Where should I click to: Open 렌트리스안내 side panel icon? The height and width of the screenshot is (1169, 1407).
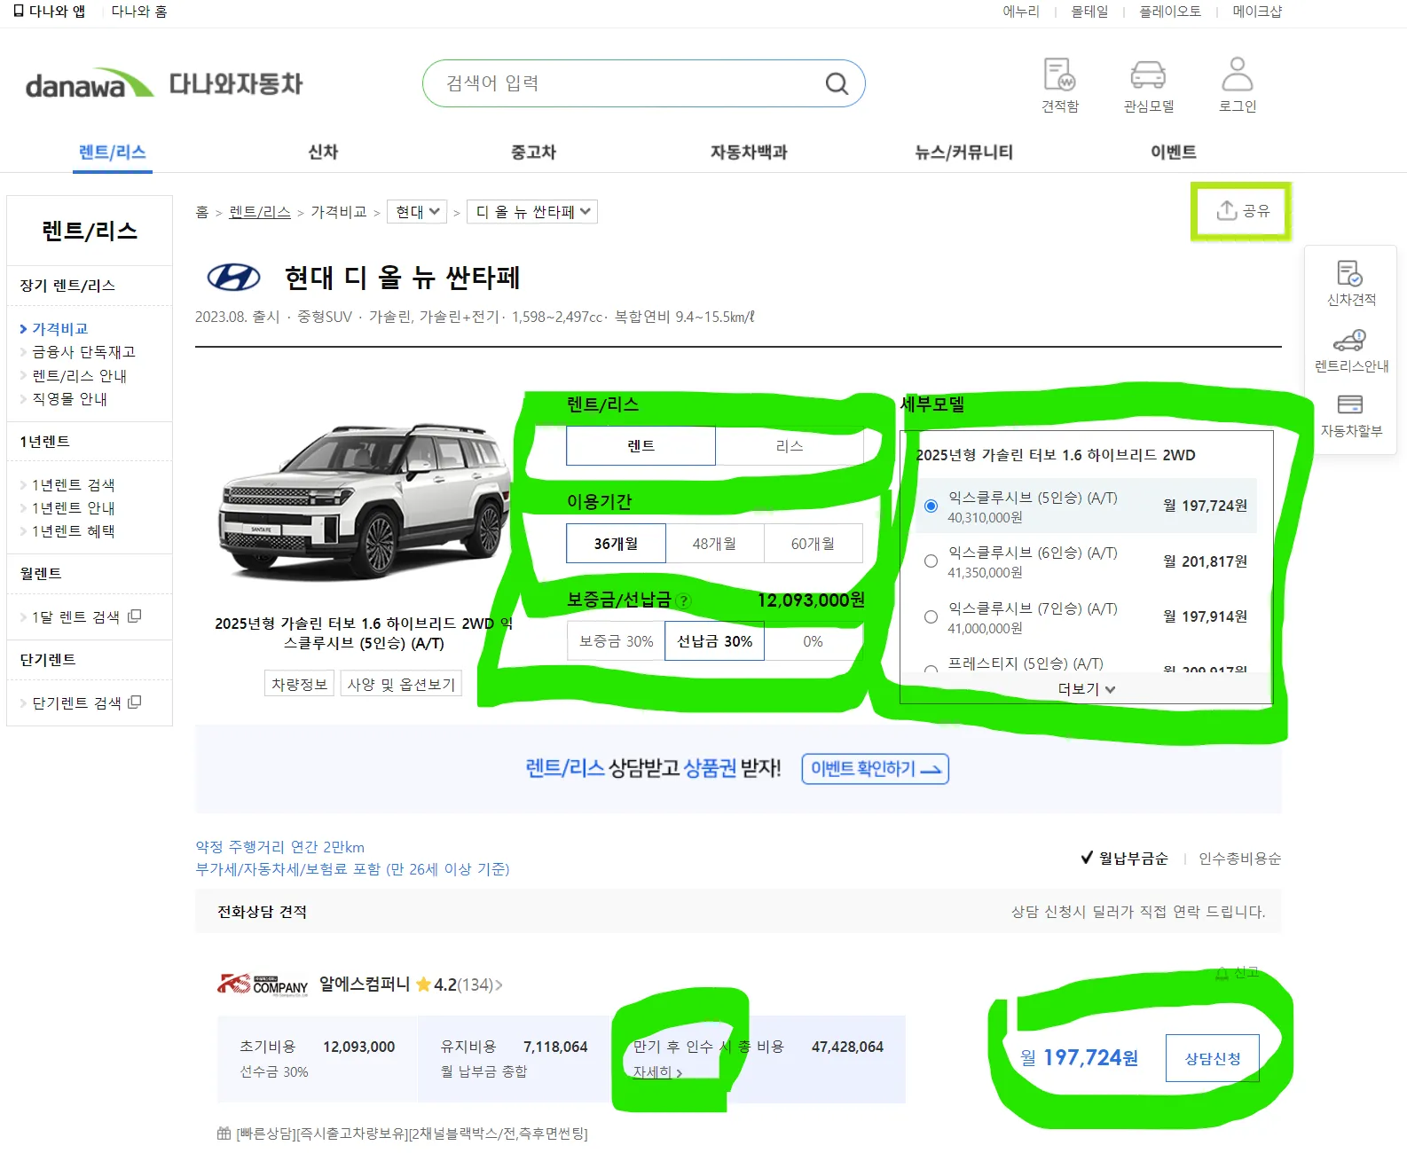[x=1350, y=341]
